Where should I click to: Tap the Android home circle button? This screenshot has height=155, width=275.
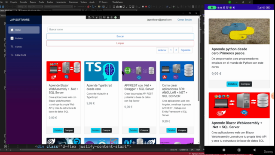tap(239, 150)
